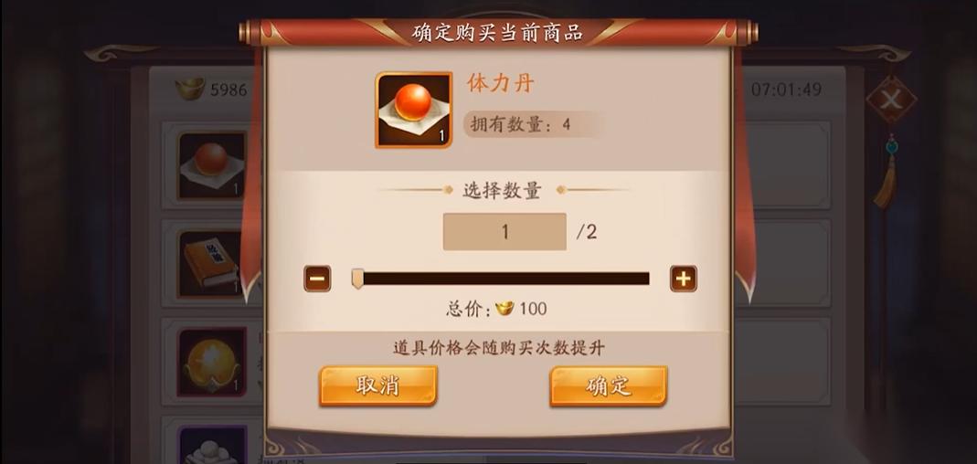Select the 体力丹 item icon in the dialog

click(x=414, y=110)
